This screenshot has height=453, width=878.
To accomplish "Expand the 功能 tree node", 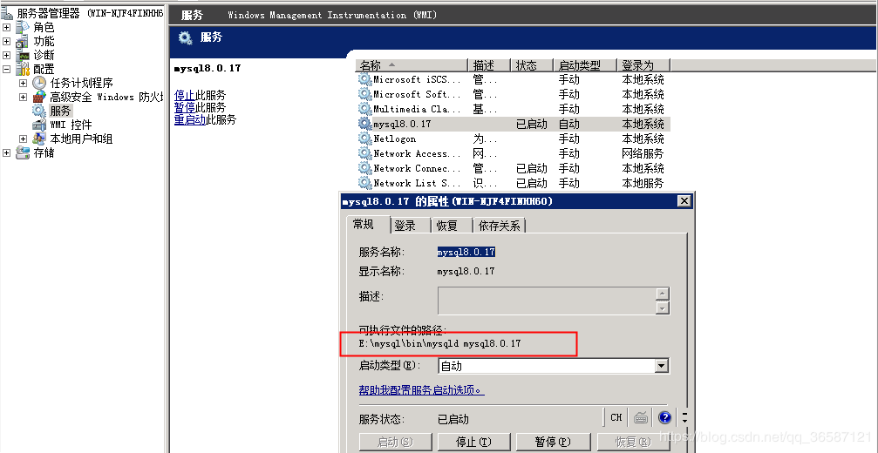I will coord(6,42).
